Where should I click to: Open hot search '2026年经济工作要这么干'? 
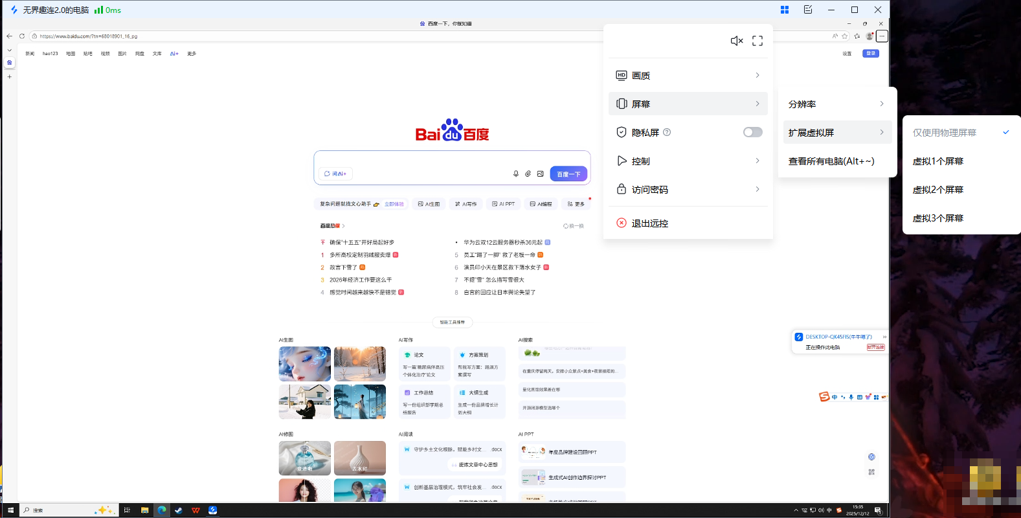pyautogui.click(x=361, y=280)
